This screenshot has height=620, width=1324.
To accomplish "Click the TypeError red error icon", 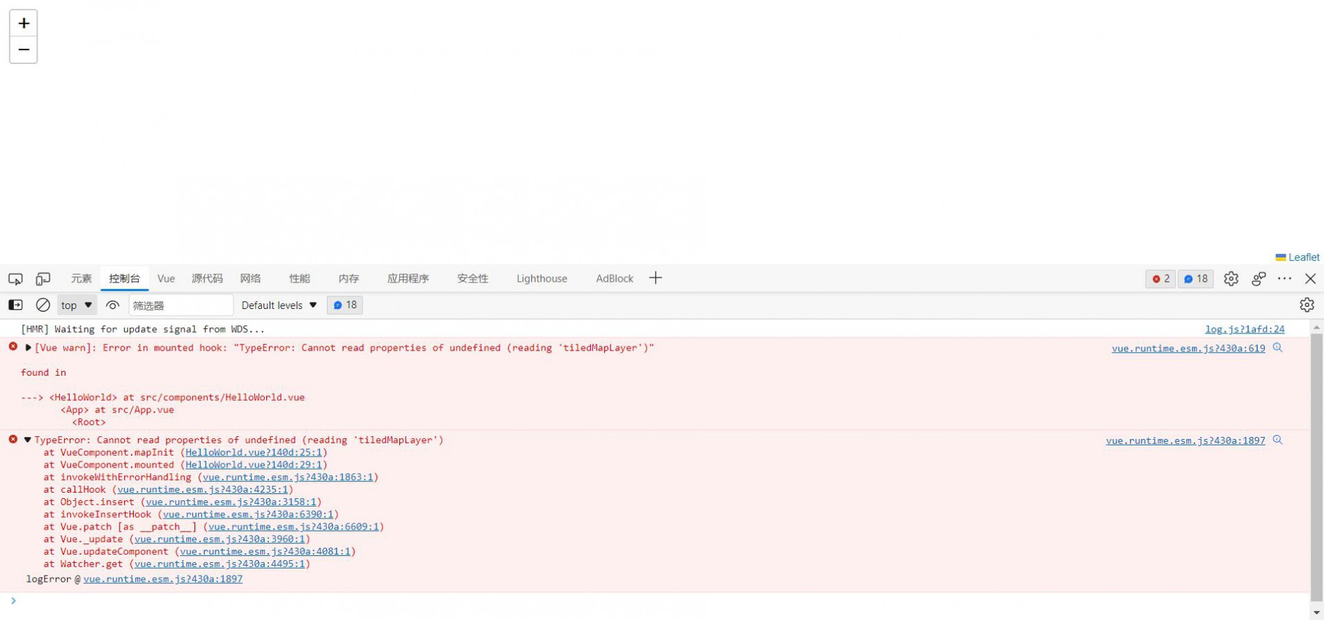I will (13, 439).
